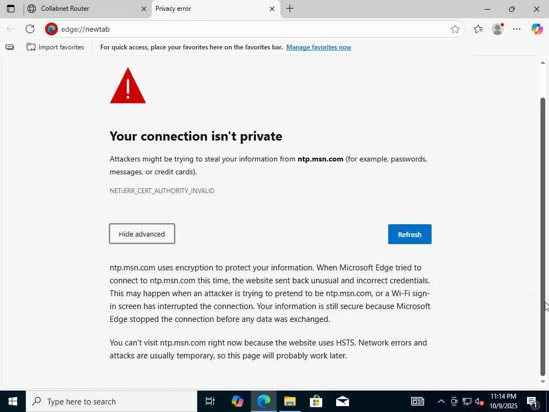Open a new tab with plus icon

click(290, 9)
